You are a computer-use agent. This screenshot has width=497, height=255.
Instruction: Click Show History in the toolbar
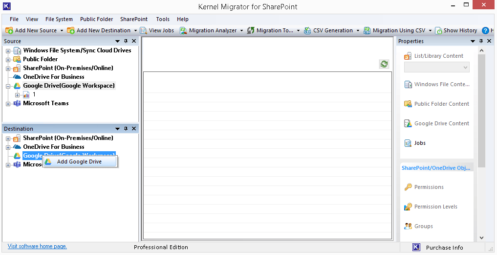click(456, 30)
